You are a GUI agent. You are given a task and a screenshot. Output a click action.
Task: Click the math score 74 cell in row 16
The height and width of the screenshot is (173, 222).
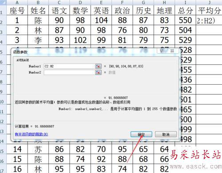click(80, 159)
